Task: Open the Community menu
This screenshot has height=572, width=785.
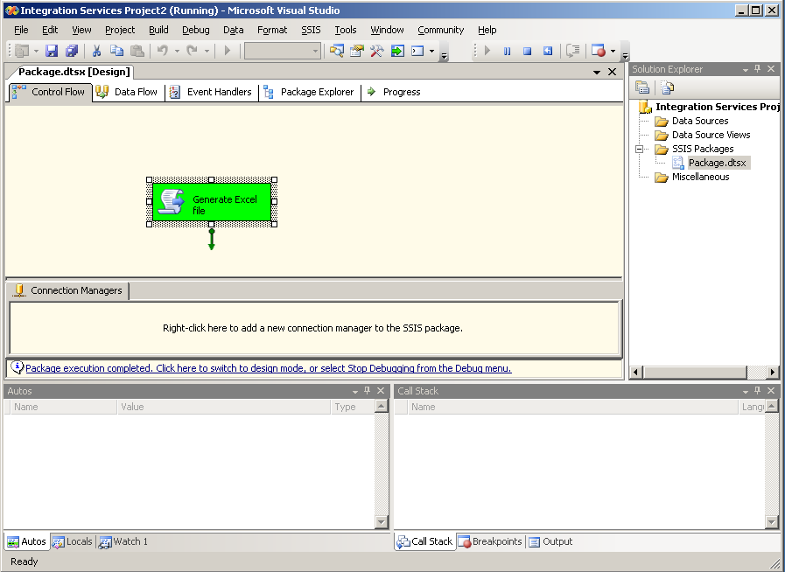Action: click(440, 30)
